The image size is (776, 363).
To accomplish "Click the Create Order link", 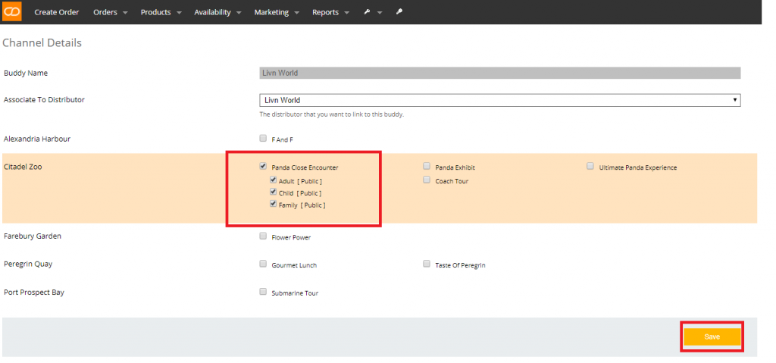I will (x=56, y=12).
